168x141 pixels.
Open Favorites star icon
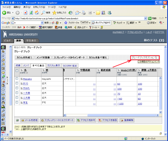54,13
